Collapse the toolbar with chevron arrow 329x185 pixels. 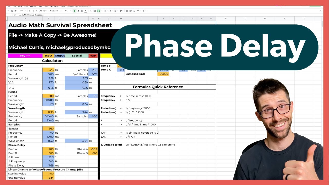click(321, 11)
